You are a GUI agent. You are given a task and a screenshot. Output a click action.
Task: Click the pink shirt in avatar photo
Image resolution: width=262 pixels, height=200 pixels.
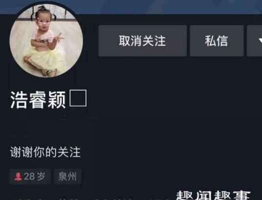click(x=43, y=39)
